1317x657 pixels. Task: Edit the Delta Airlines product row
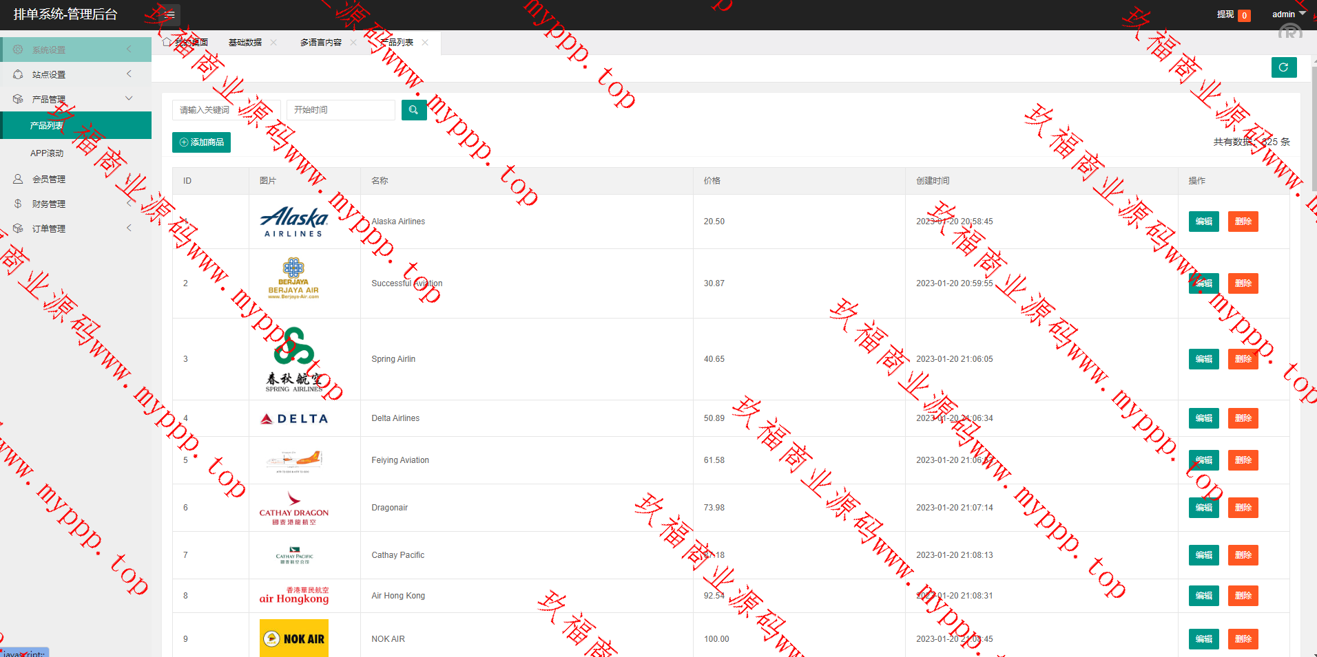point(1203,418)
